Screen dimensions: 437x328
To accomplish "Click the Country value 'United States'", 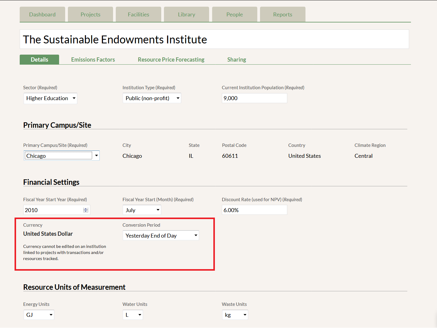I will coord(305,156).
